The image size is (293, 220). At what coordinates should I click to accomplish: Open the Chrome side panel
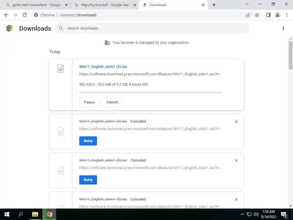tap(268, 15)
